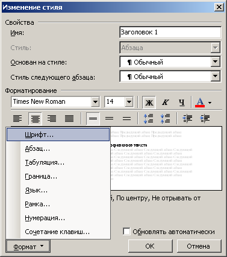Screen dimensions: 227x257
Task: Choose 'Рамка...' menu entry
Action: [58, 204]
